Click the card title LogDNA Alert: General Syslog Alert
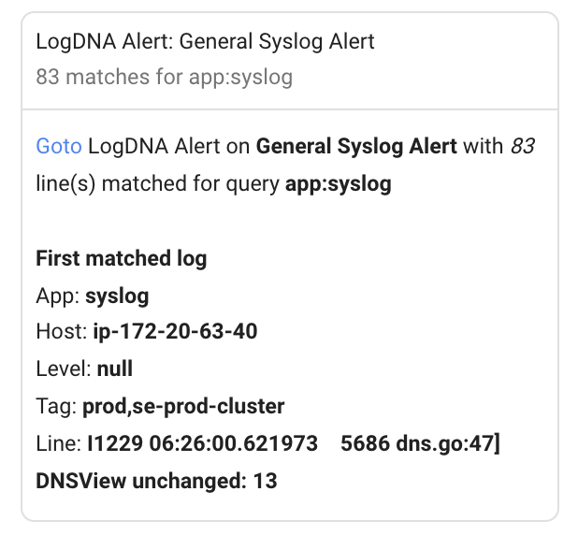This screenshot has height=535, width=578. tap(206, 42)
